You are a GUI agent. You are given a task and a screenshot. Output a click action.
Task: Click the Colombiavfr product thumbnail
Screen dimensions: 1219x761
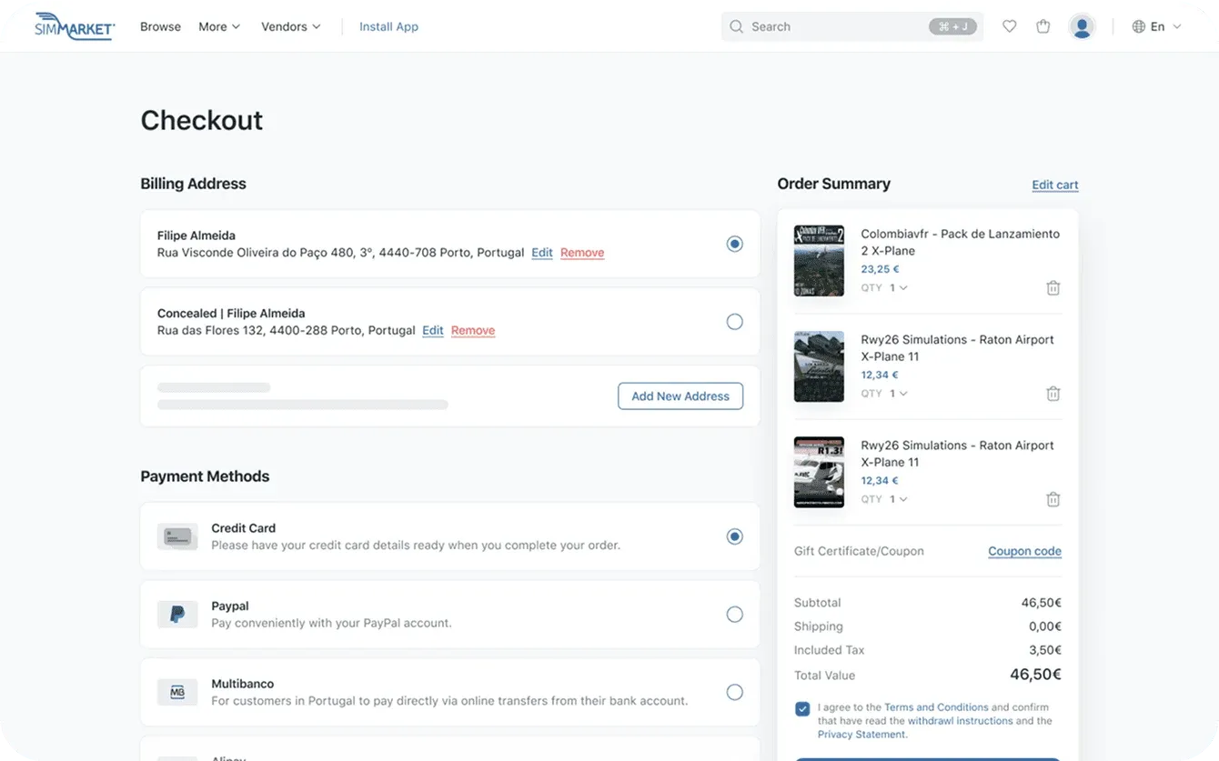coord(819,260)
